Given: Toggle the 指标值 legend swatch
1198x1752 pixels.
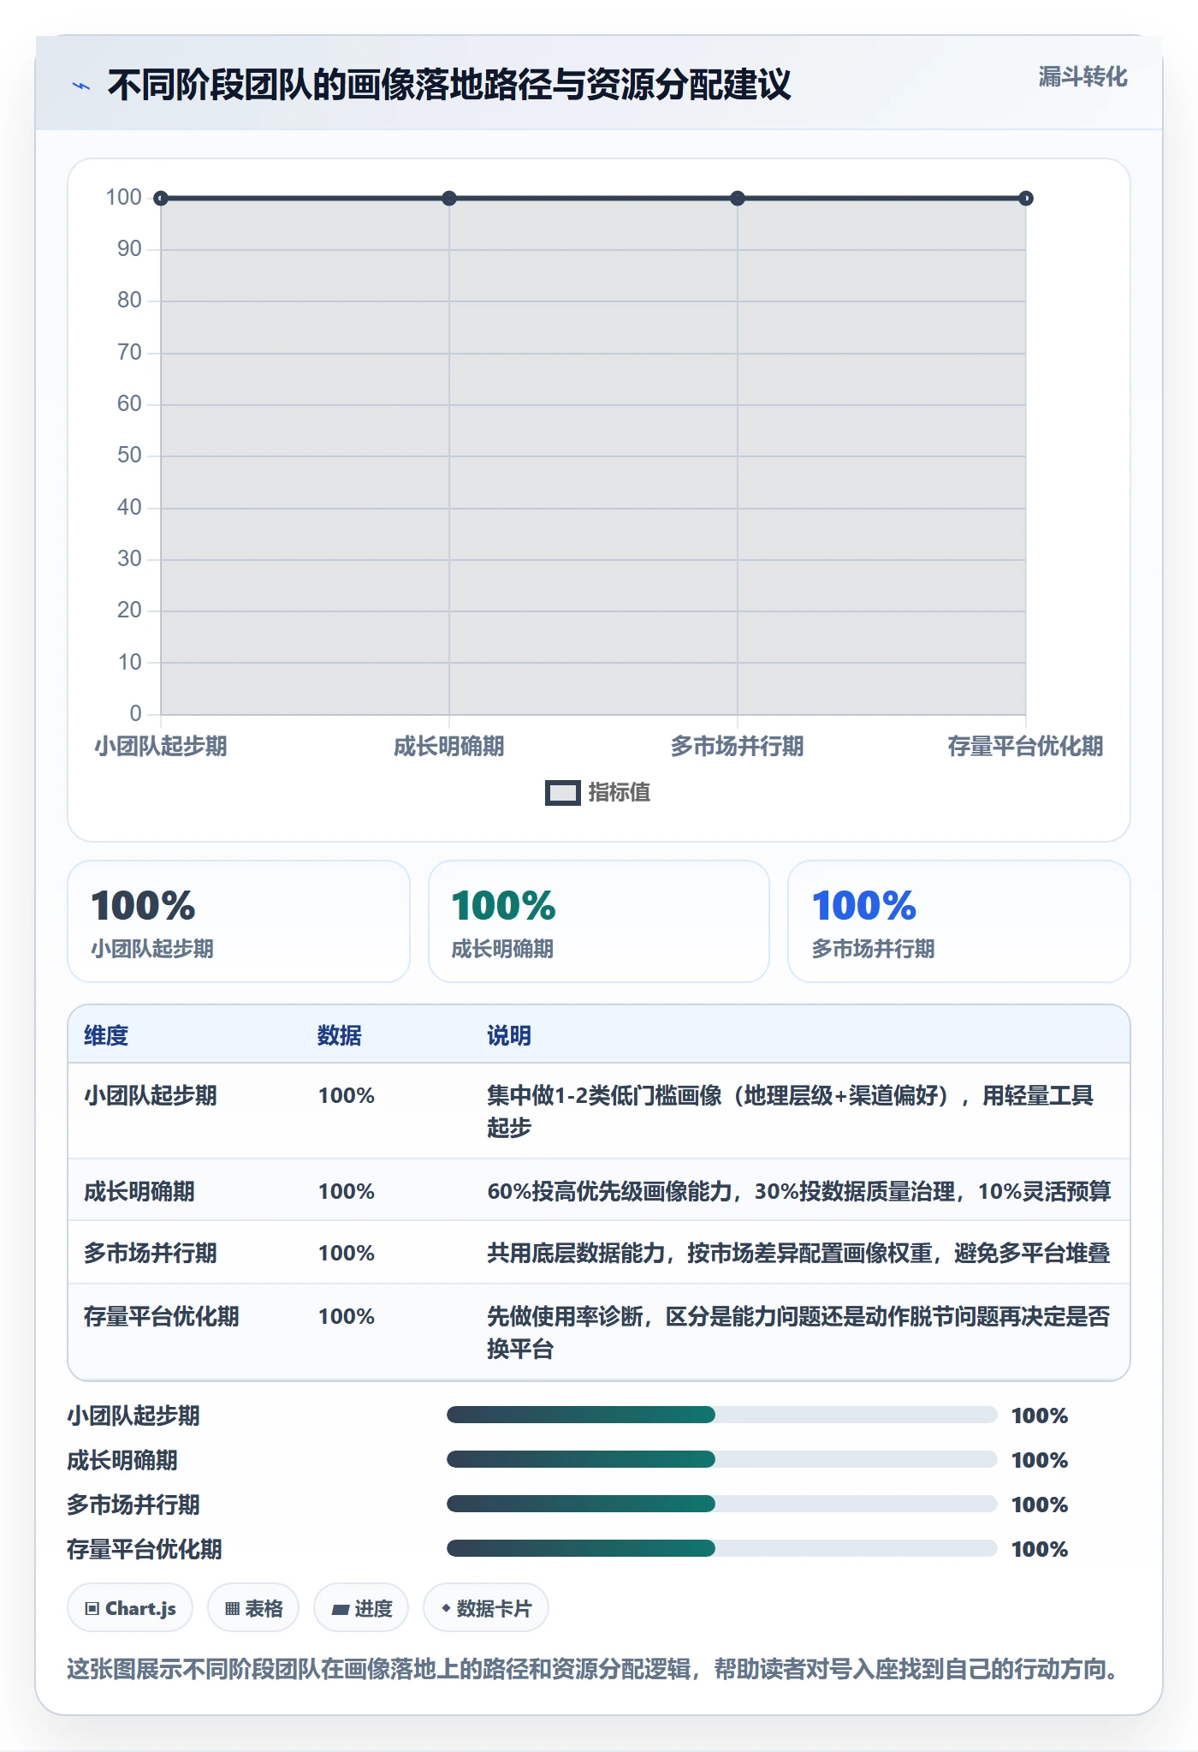Looking at the screenshot, I should pyautogui.click(x=562, y=793).
